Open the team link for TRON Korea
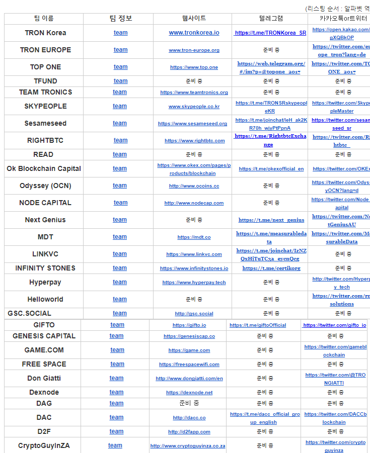The height and width of the screenshot is (453, 370). 121,33
